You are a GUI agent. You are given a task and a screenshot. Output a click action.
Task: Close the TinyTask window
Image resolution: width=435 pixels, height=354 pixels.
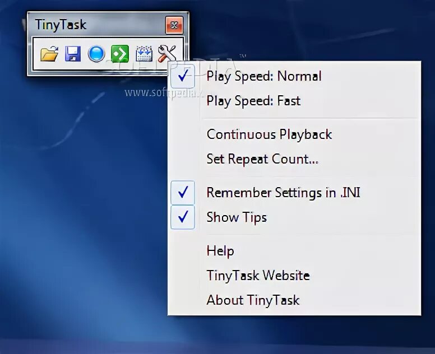pyautogui.click(x=174, y=25)
